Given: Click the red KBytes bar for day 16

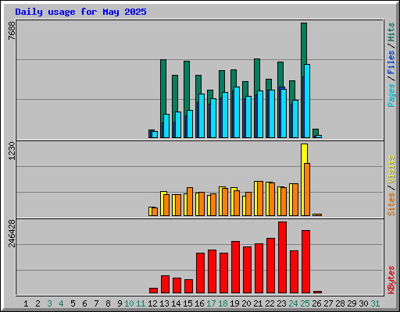Looking at the screenshot, I should (x=200, y=273).
